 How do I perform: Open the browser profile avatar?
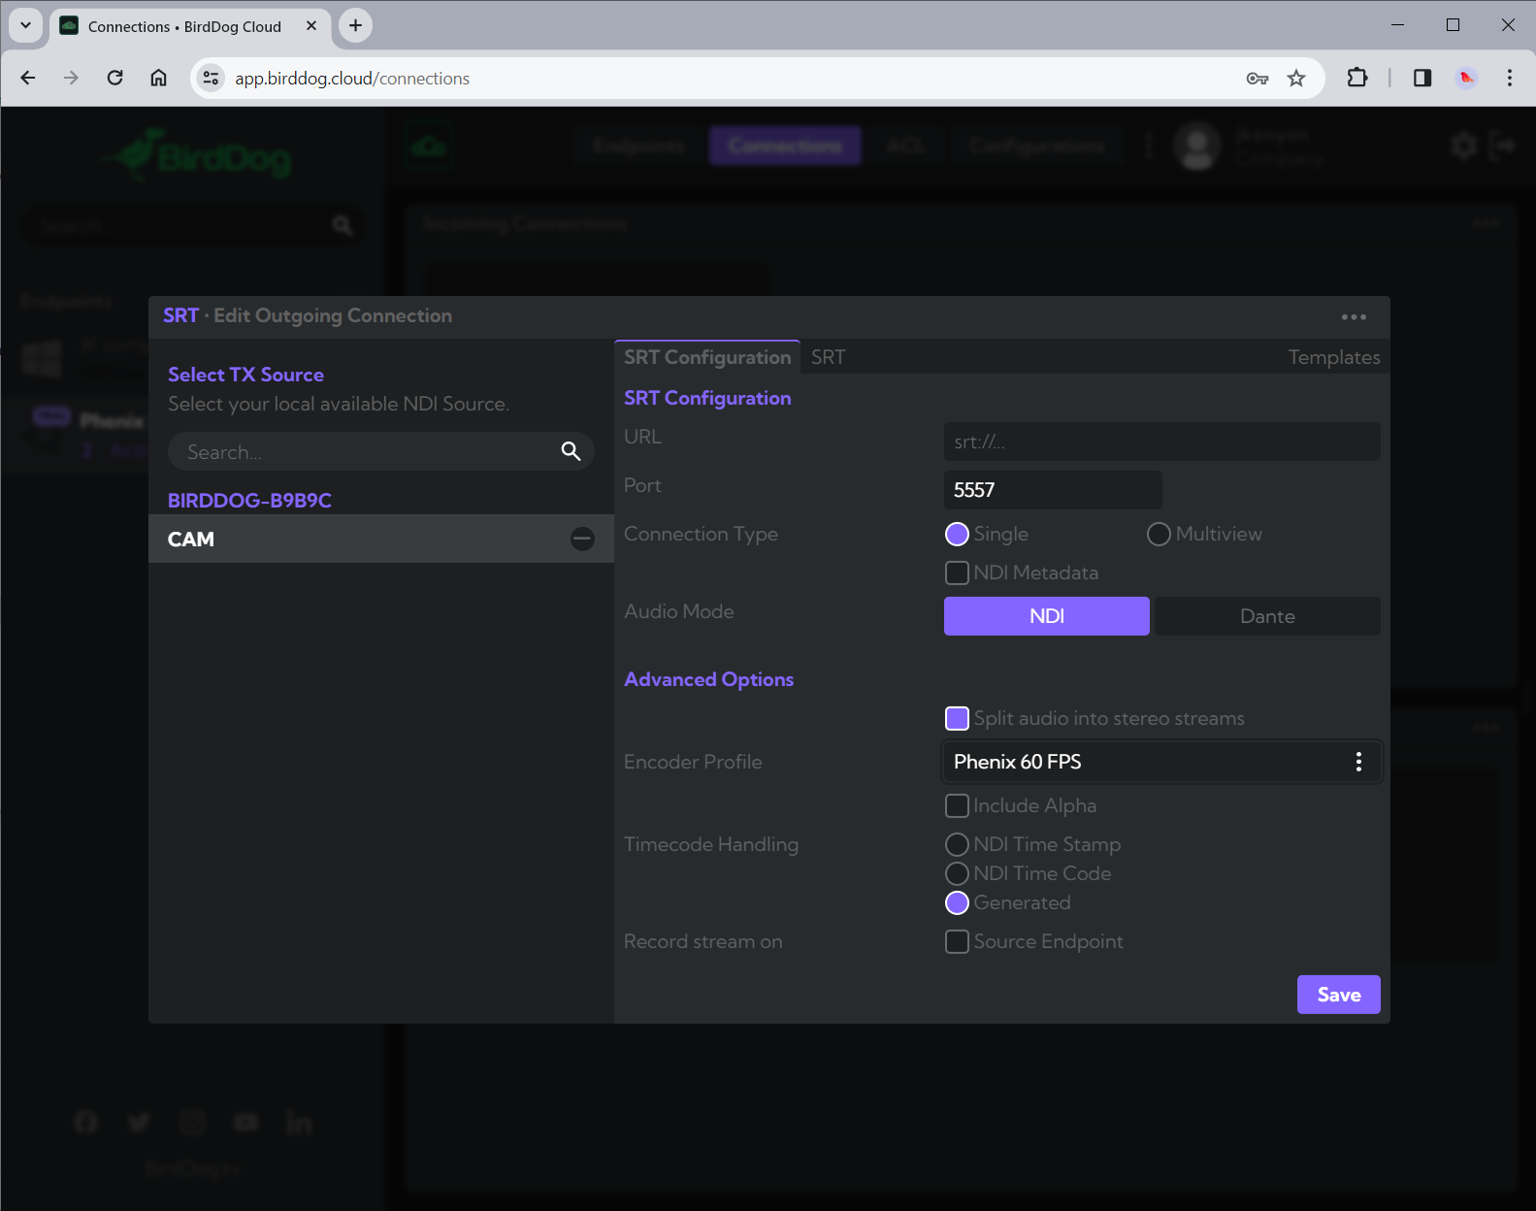coord(1466,78)
